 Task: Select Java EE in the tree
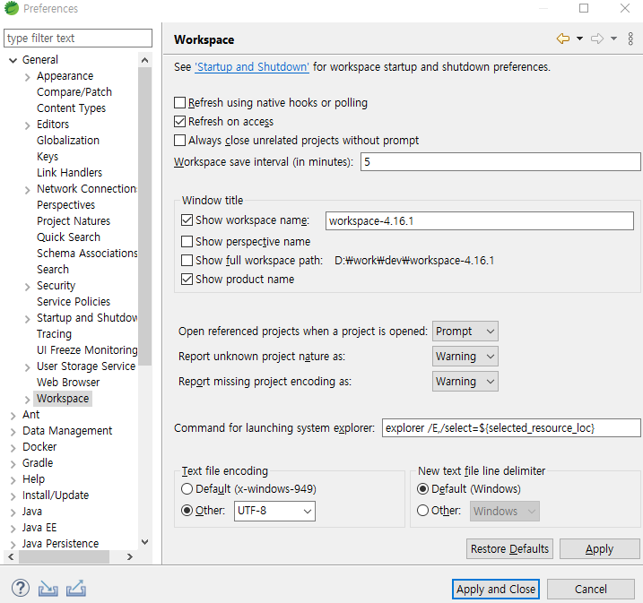tap(39, 528)
